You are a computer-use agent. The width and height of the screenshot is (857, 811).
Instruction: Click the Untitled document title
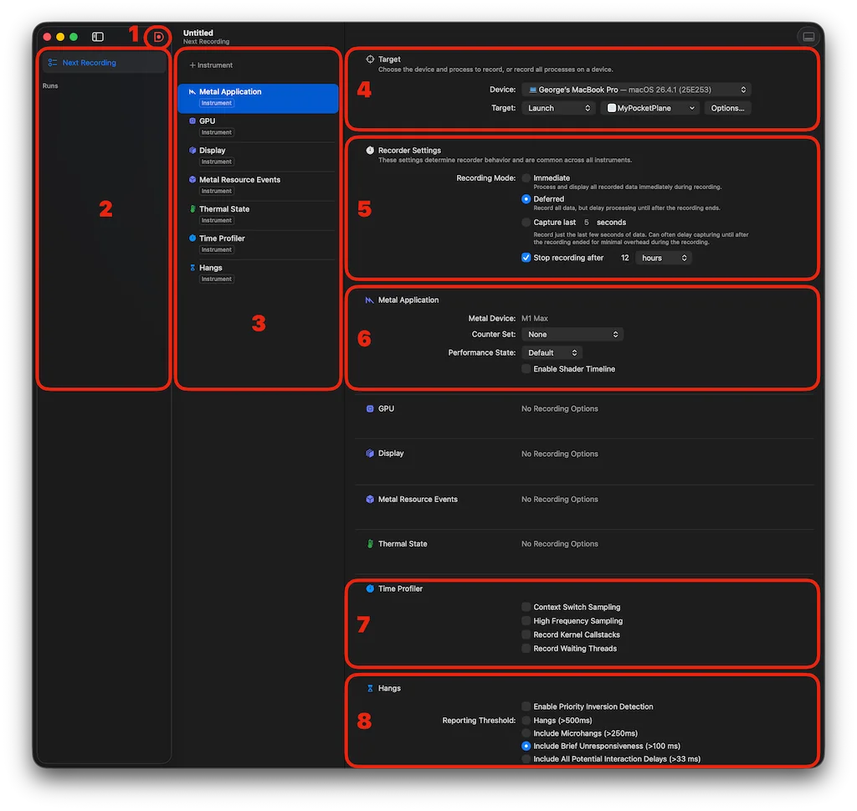pos(198,33)
